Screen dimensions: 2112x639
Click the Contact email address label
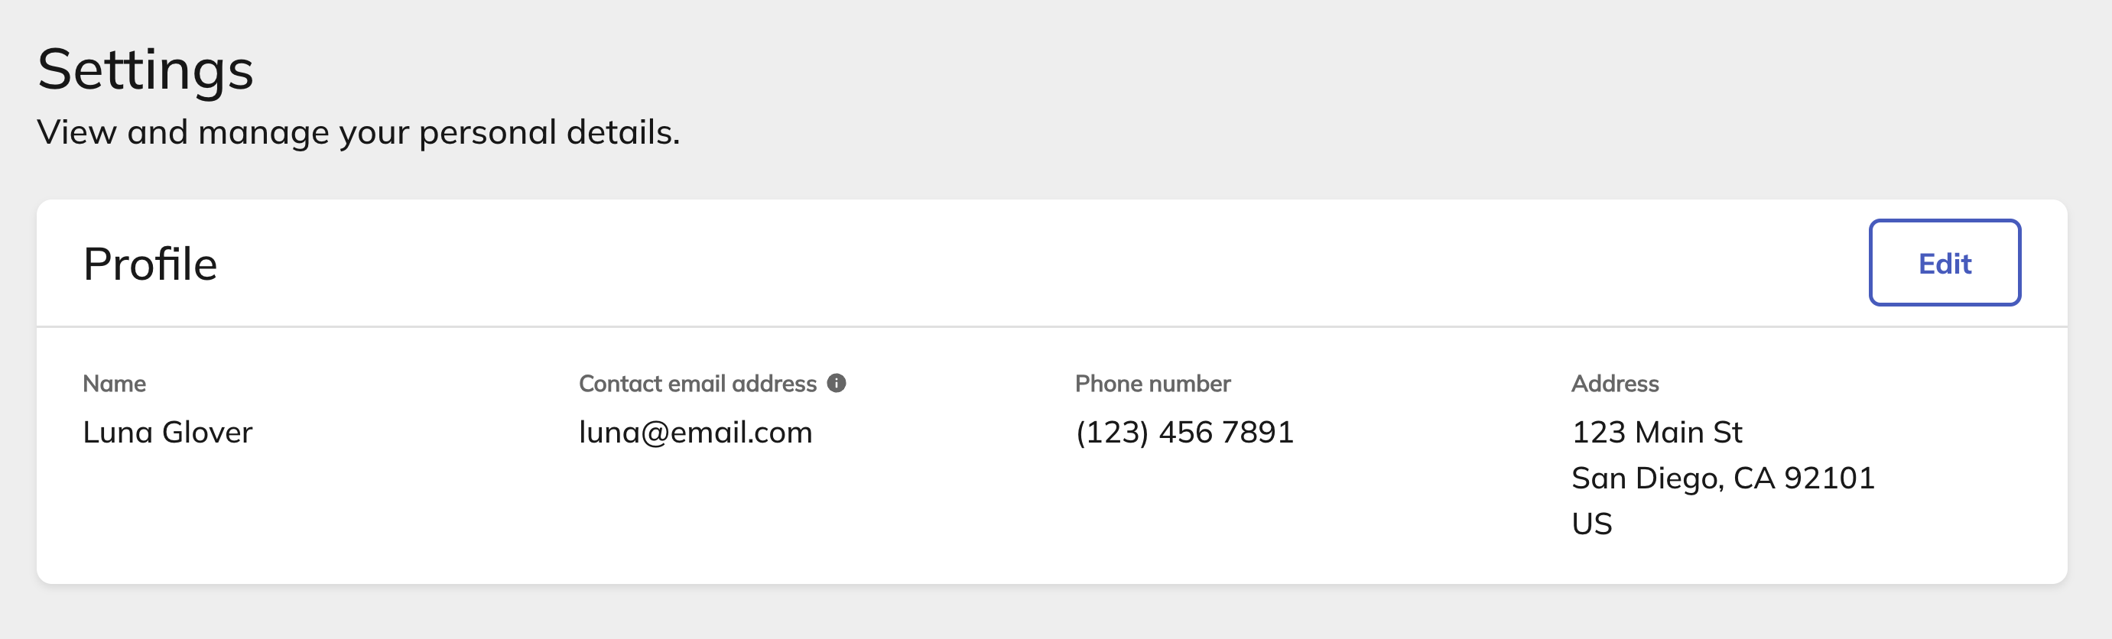pyautogui.click(x=697, y=384)
